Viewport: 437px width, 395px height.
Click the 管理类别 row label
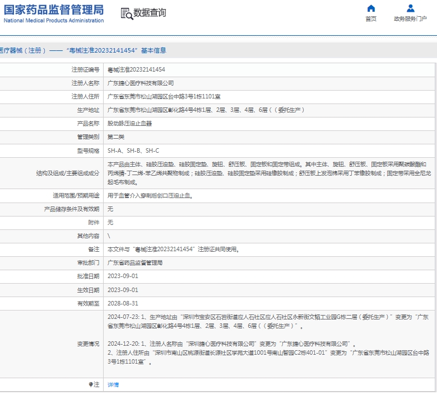pyautogui.click(x=88, y=137)
